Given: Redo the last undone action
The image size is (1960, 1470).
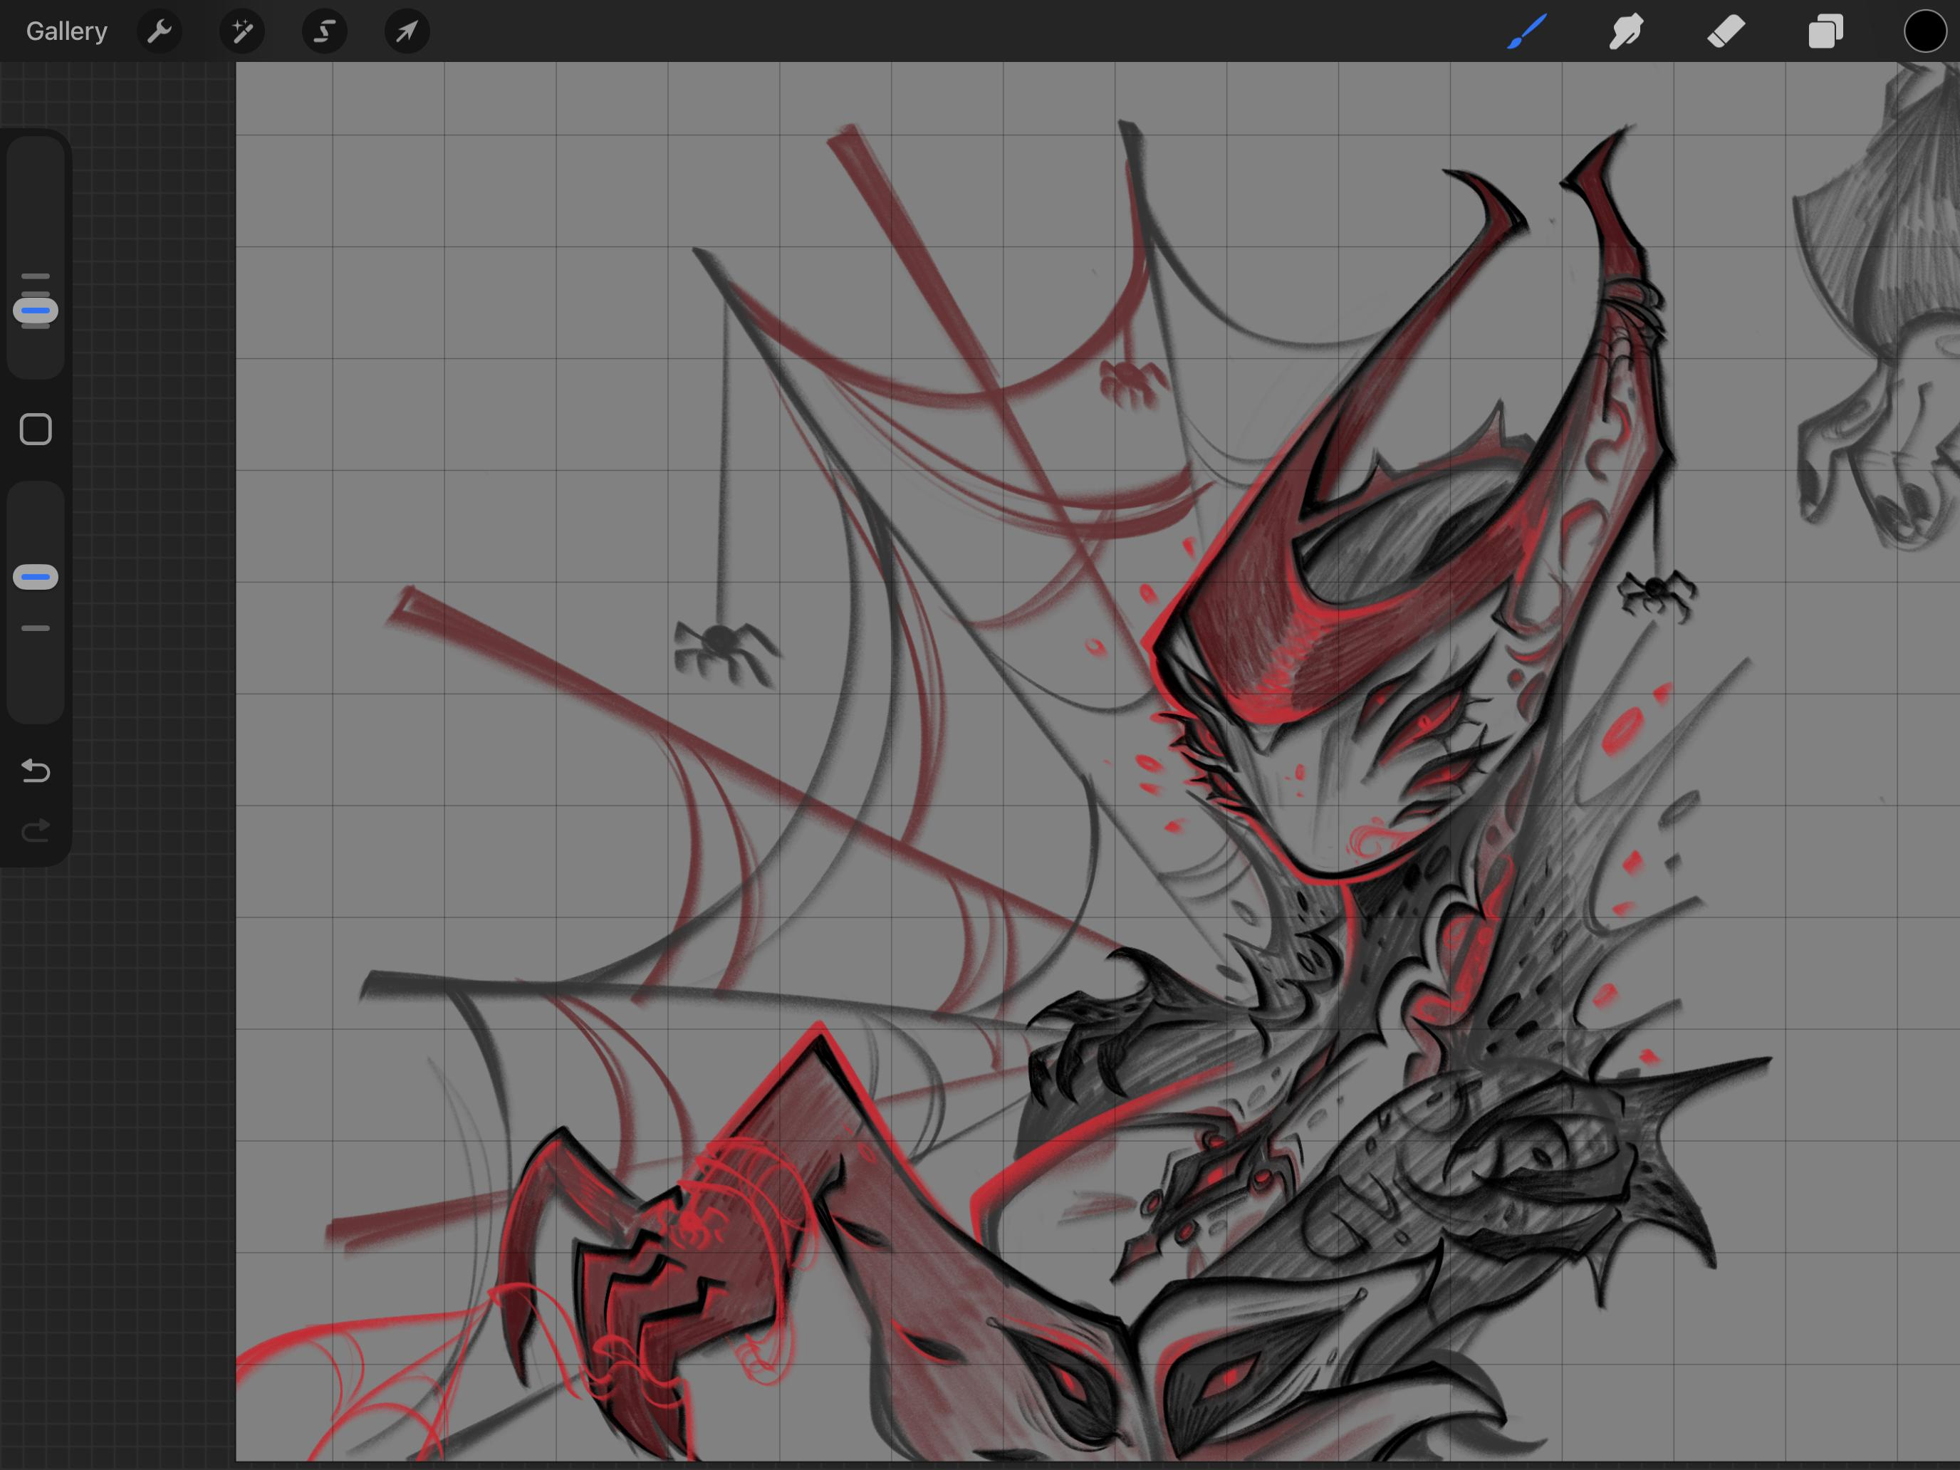Looking at the screenshot, I should coord(36,830).
